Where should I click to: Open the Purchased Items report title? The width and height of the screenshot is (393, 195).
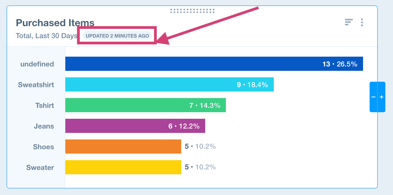pos(55,23)
